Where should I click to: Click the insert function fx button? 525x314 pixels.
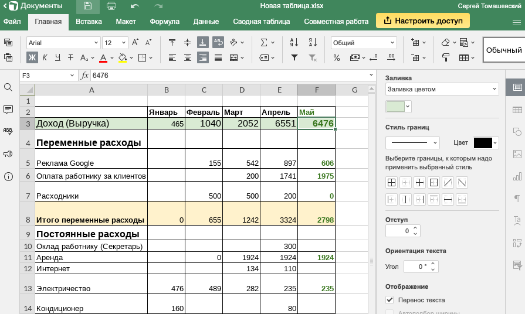tap(84, 75)
